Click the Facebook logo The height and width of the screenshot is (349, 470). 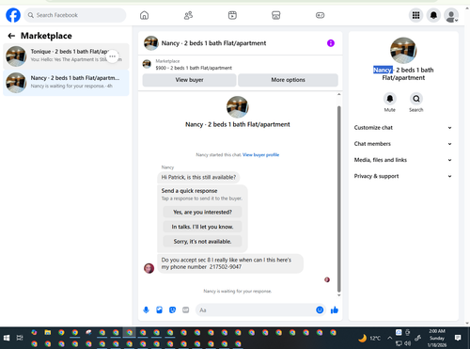(13, 15)
